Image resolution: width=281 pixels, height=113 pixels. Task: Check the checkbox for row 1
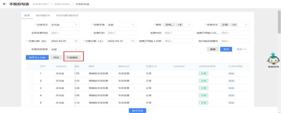(32, 74)
